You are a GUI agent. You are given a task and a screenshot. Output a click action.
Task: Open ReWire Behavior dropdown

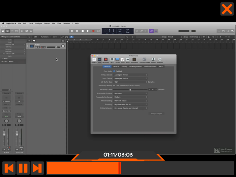click(x=130, y=108)
